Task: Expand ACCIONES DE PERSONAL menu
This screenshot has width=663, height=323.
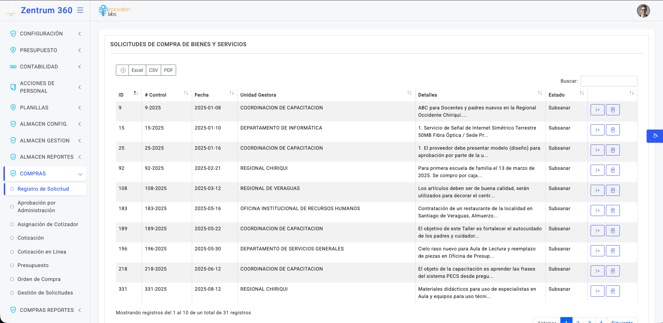Action: pos(45,87)
